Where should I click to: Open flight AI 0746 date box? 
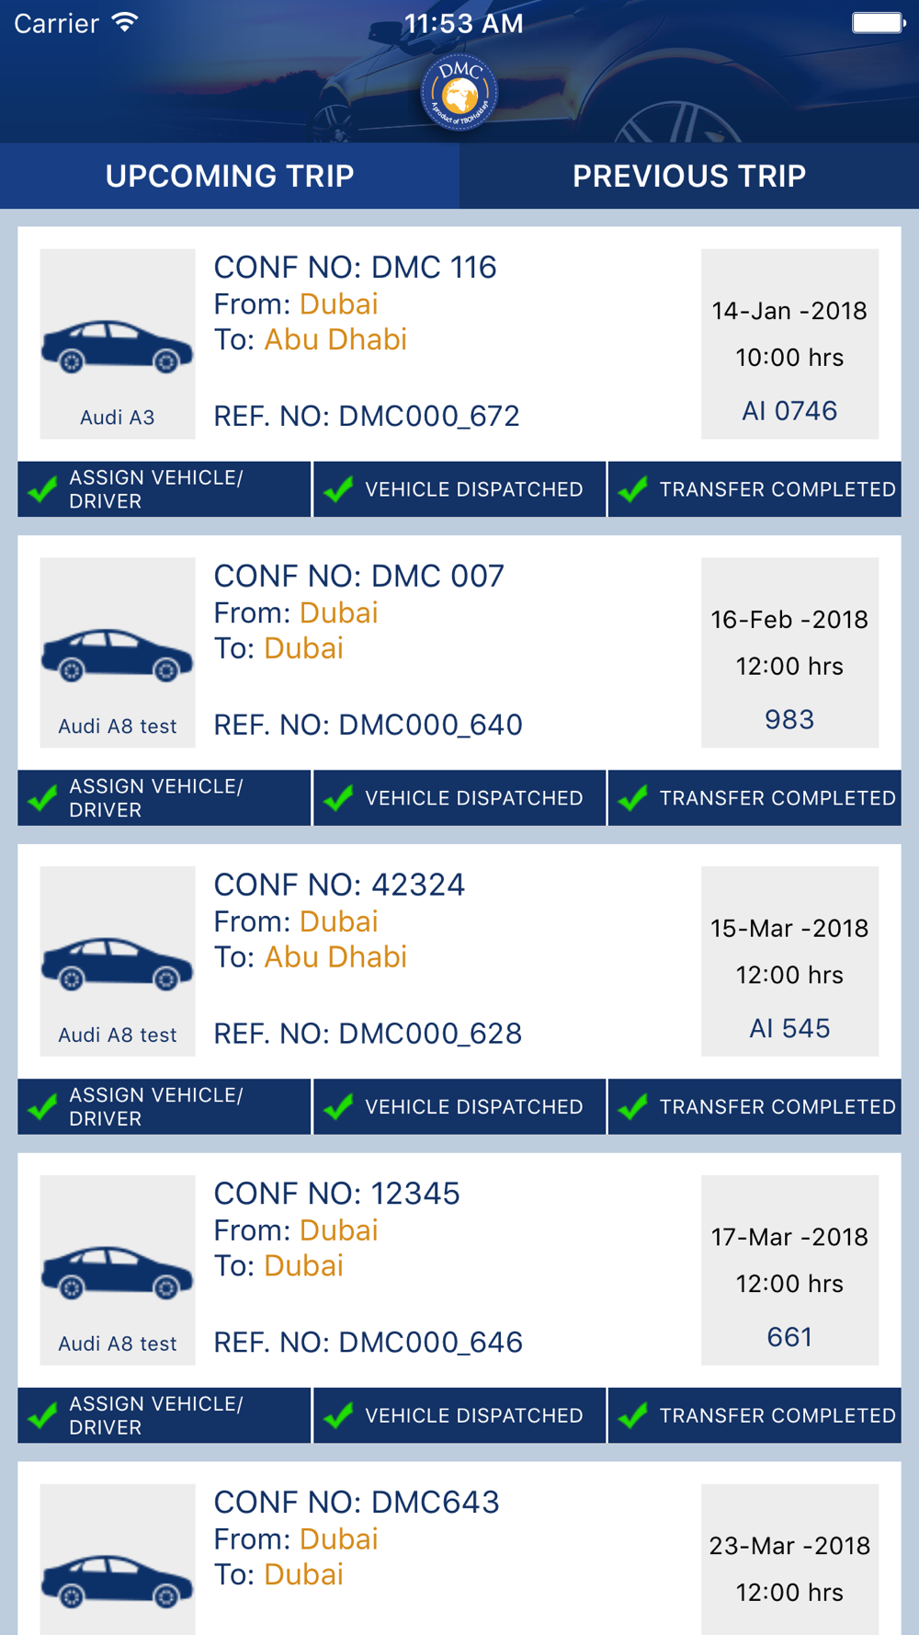point(789,344)
